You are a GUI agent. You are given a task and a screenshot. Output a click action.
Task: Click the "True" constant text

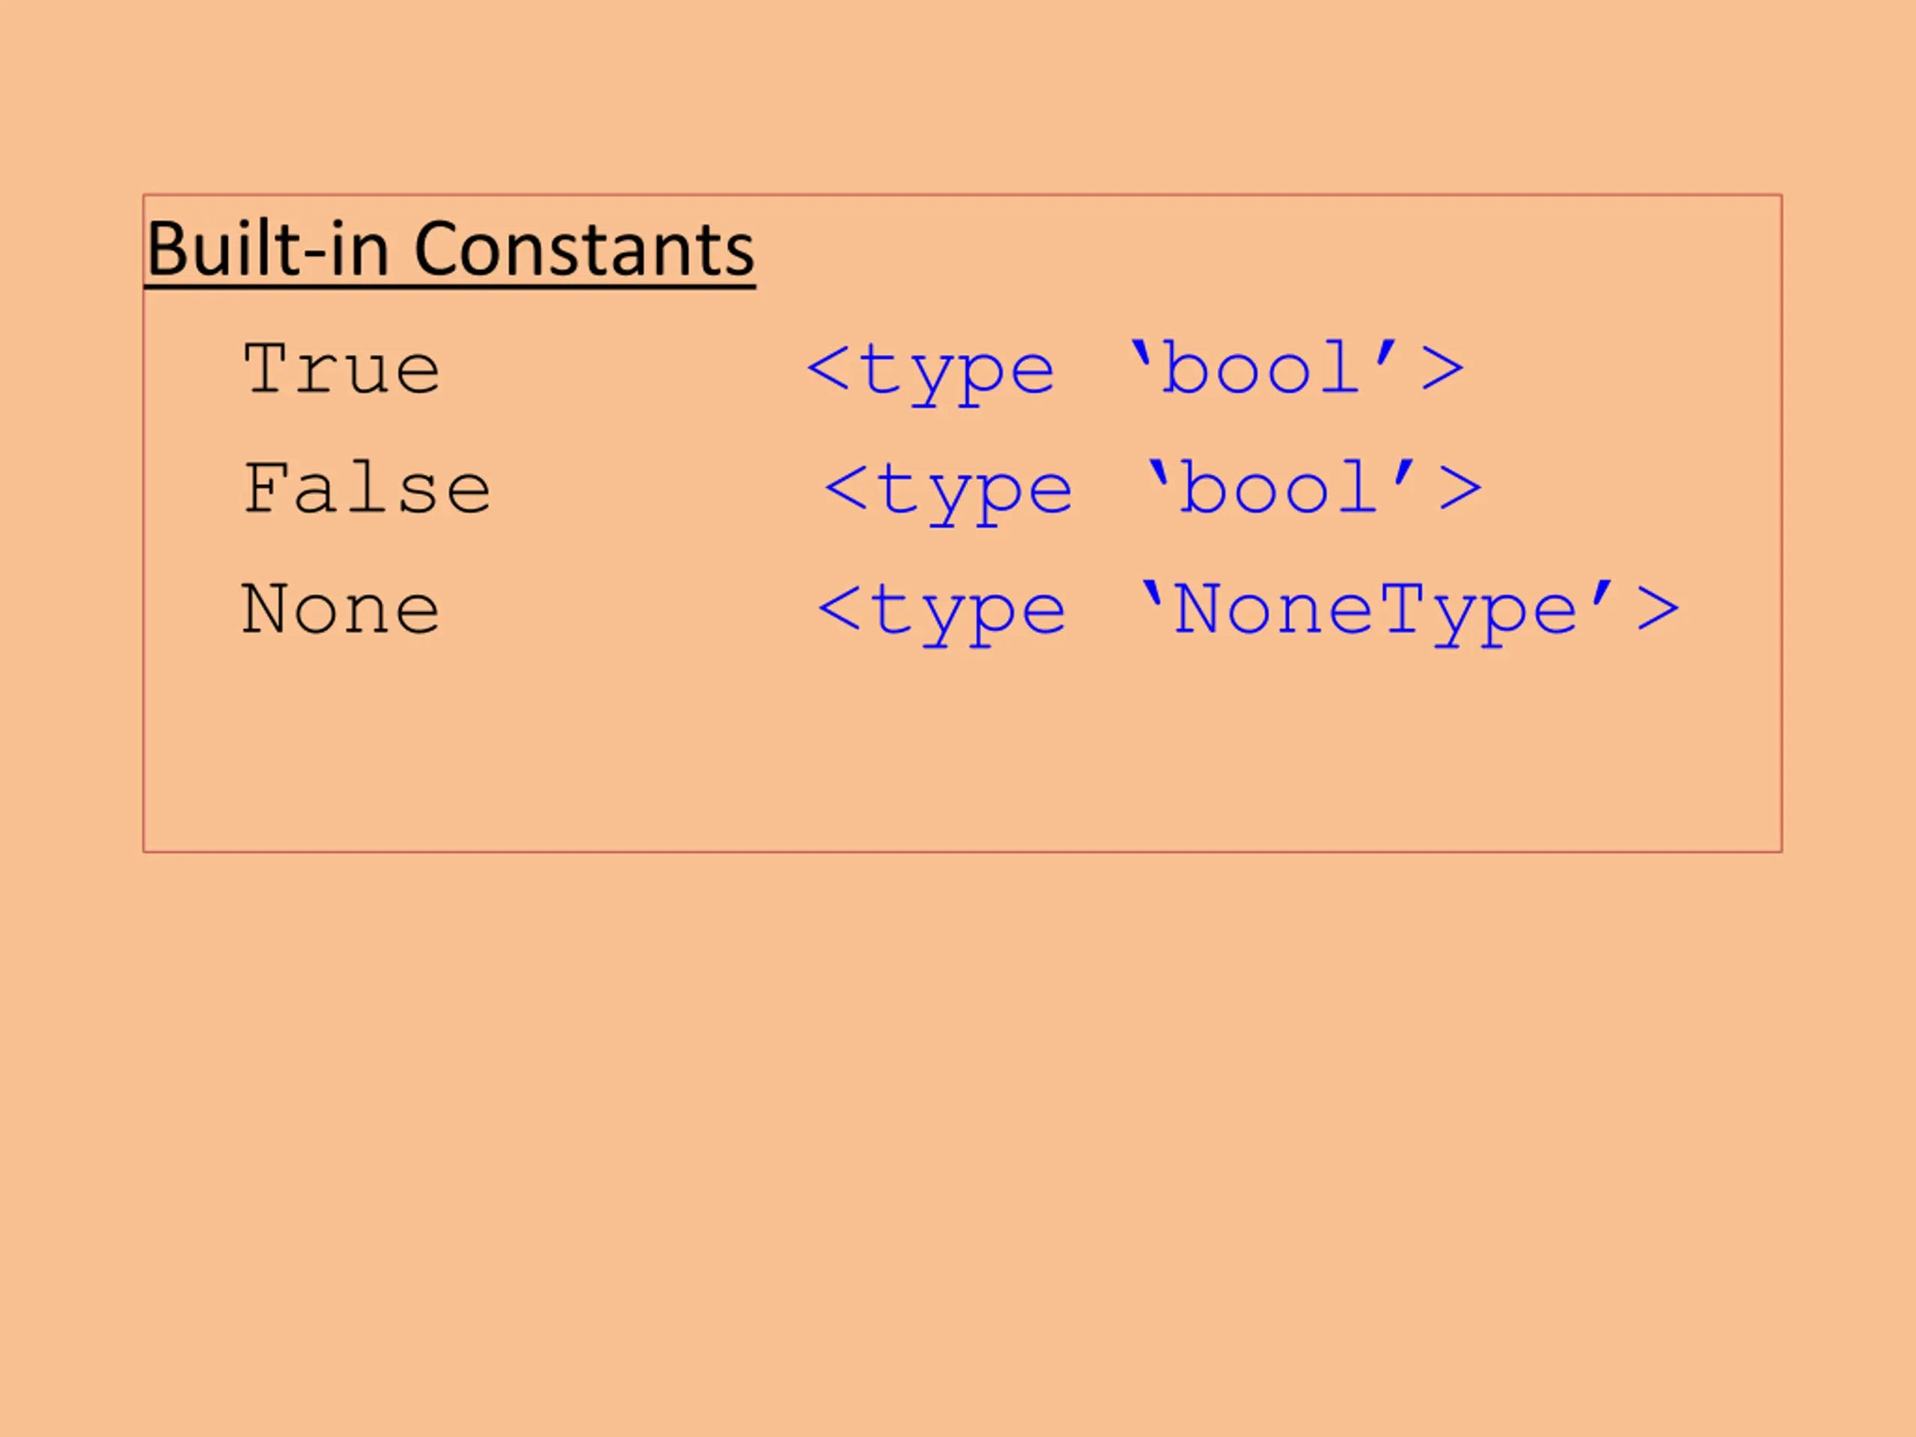click(341, 369)
